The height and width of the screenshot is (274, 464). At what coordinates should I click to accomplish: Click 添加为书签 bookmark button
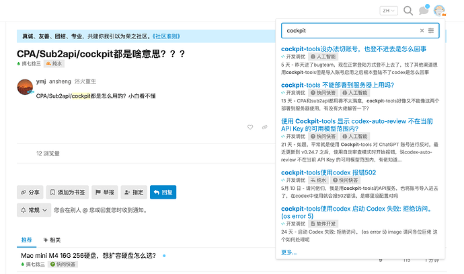[67, 193]
